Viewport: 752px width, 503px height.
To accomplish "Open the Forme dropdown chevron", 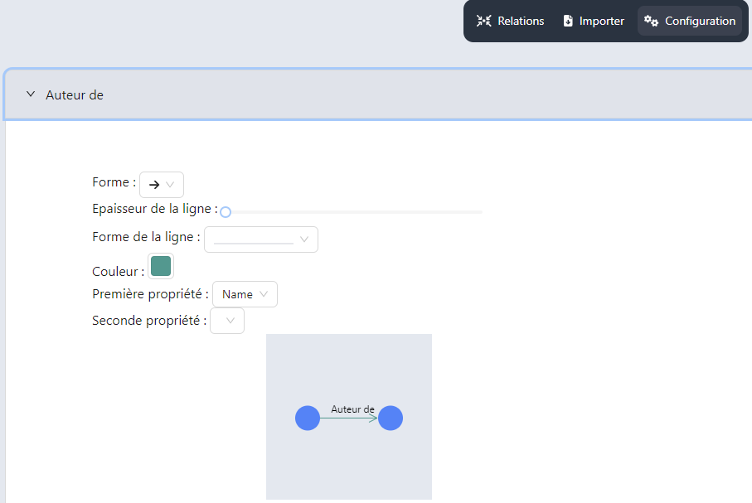I will [170, 185].
